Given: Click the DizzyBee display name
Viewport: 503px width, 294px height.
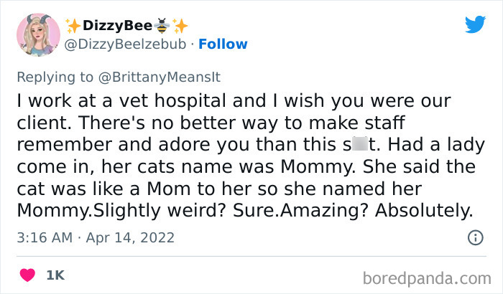Looking at the screenshot, I should (x=116, y=26).
